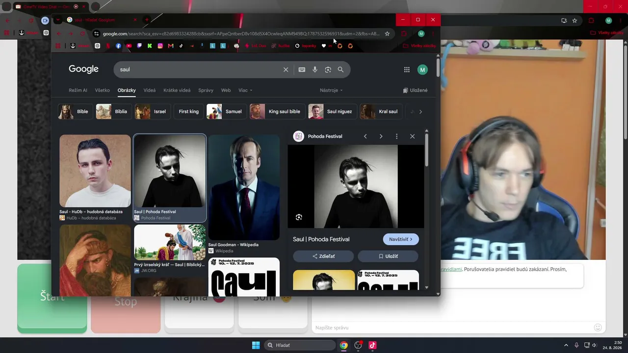The height and width of the screenshot is (353, 628).
Task: Open the Google apps grid
Action: tap(407, 70)
